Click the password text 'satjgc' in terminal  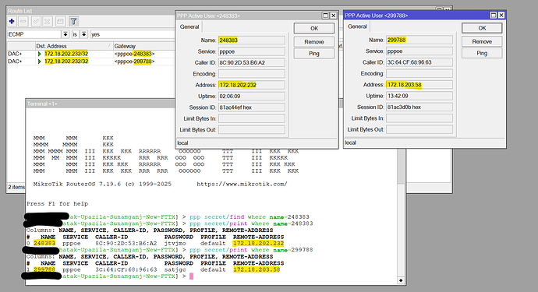pyautogui.click(x=175, y=269)
